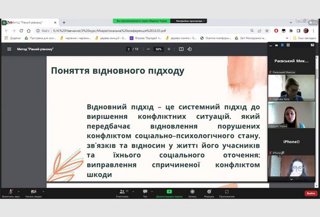
Task: Toggle the browser side panel
Action: (x=298, y=30)
